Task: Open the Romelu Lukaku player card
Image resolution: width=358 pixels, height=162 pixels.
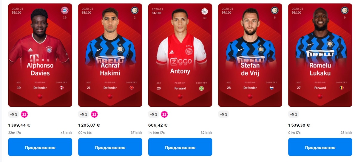Action: [x=320, y=55]
